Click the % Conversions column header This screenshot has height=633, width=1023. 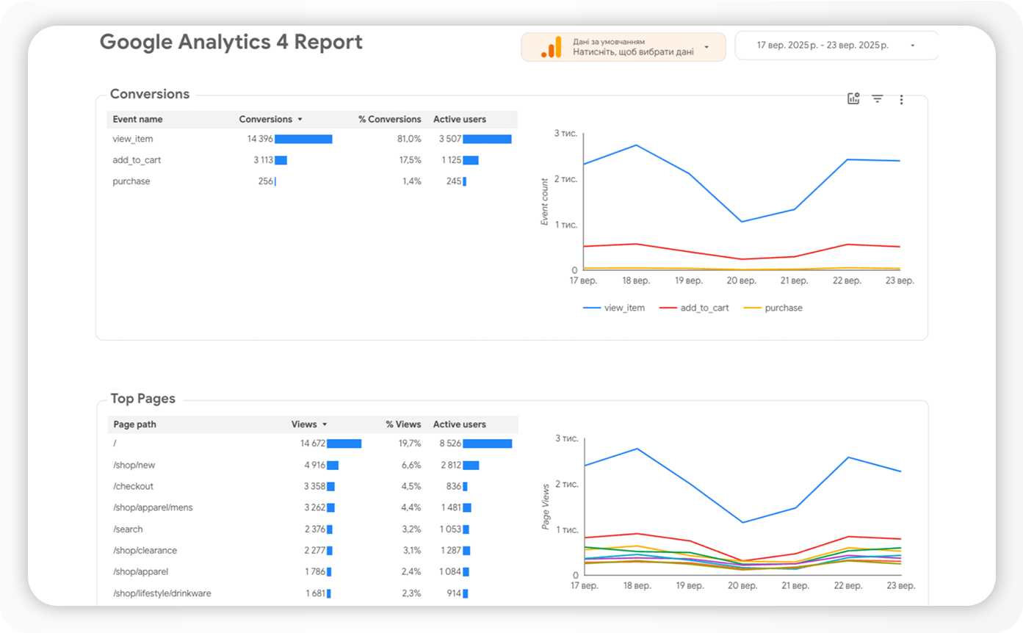[389, 120]
